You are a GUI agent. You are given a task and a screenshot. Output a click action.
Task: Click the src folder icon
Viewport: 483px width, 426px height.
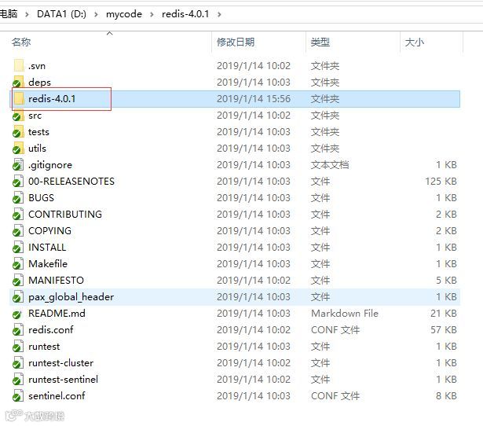click(x=18, y=116)
